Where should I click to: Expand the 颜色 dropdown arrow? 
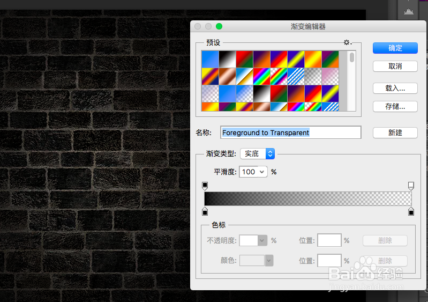(x=269, y=261)
